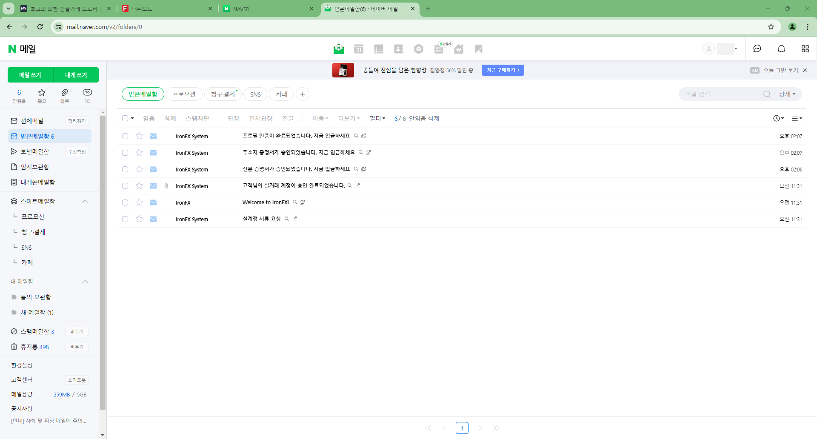Open the Talk chat icon at top right
The height and width of the screenshot is (439, 817).
[757, 48]
